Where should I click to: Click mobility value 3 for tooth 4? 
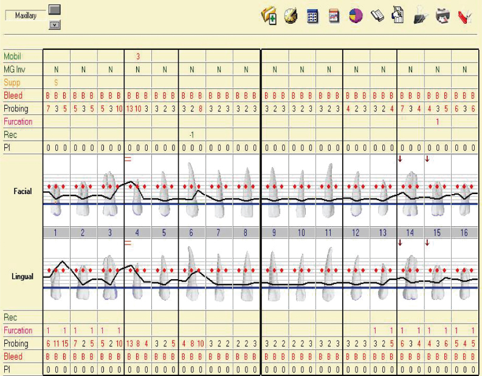point(137,56)
